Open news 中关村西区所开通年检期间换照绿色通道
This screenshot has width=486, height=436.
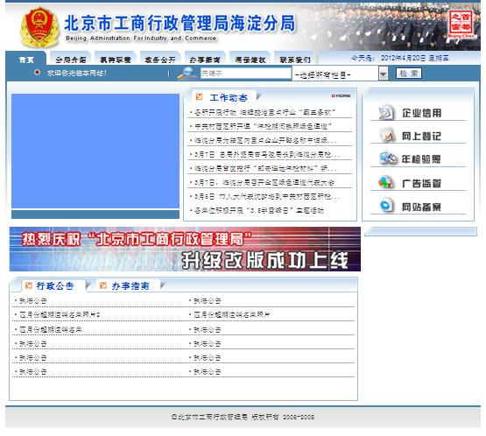[x=263, y=126]
